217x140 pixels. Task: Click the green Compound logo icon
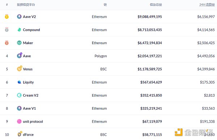coord(19,30)
